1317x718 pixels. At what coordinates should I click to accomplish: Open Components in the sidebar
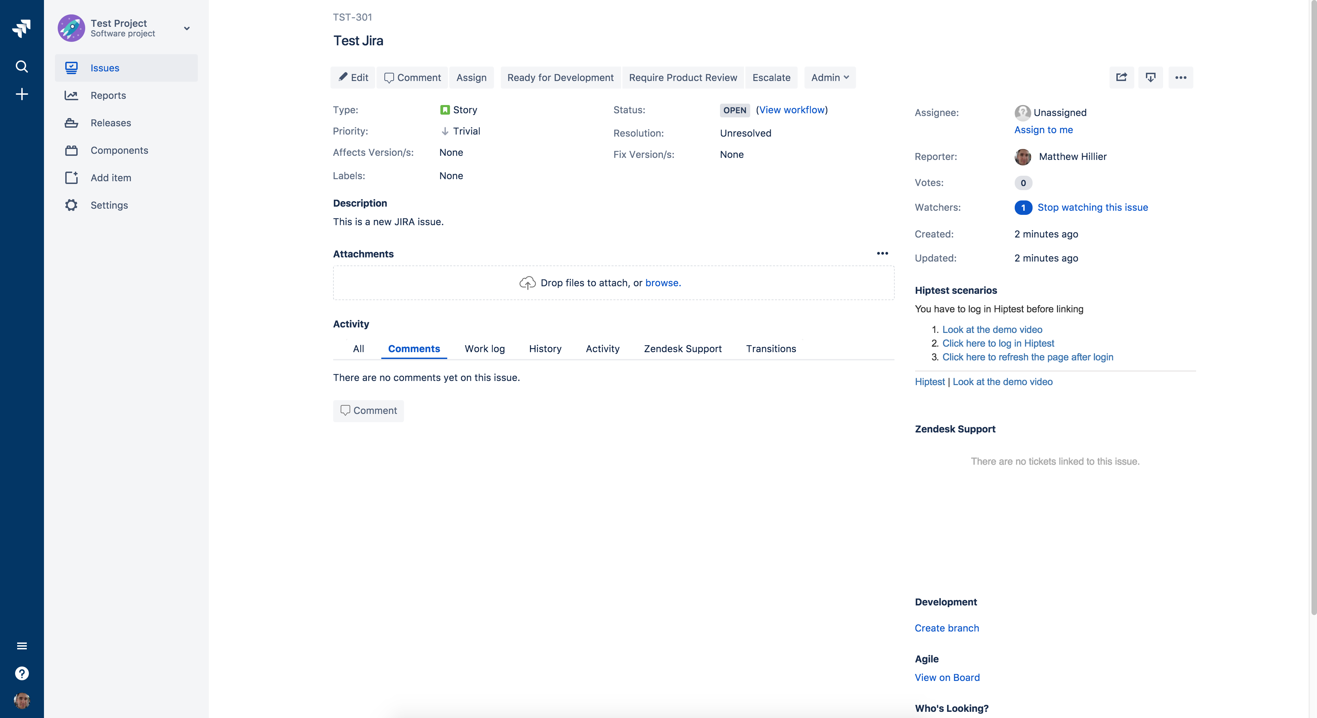point(126,150)
